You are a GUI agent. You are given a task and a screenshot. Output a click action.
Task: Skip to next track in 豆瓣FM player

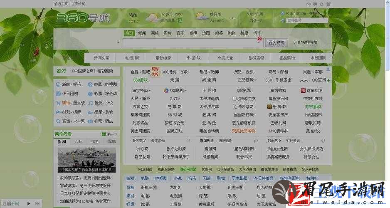click(x=37, y=204)
